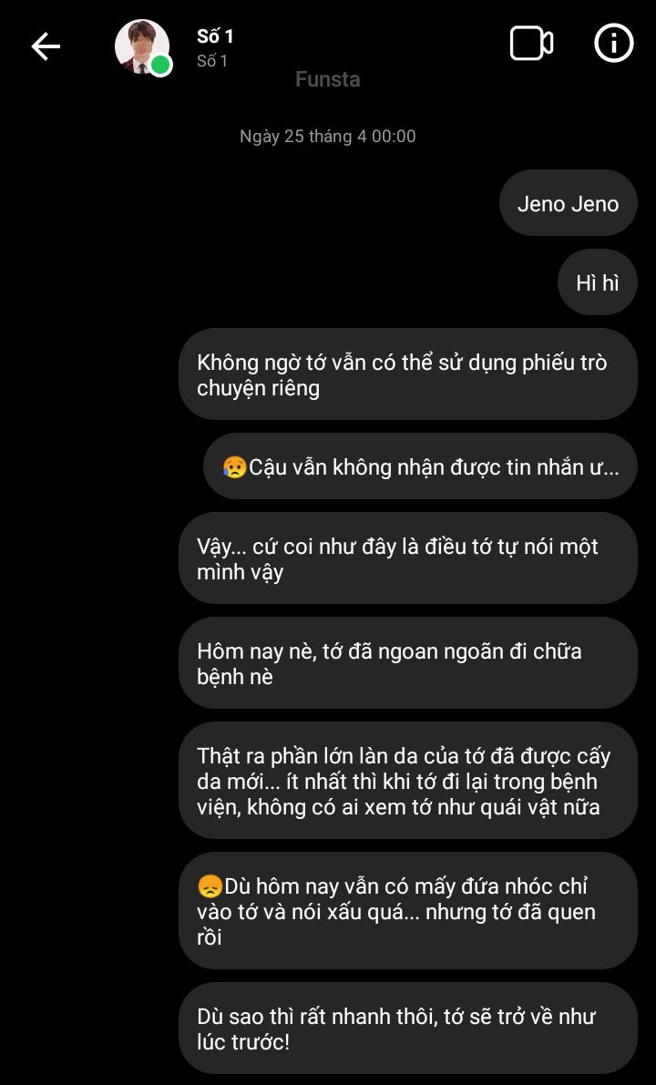Screen dimensions: 656x1085
Task: Tap the green online status dot
Action: click(161, 66)
